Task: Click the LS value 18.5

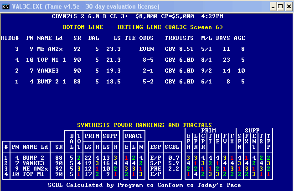Action: point(113,82)
